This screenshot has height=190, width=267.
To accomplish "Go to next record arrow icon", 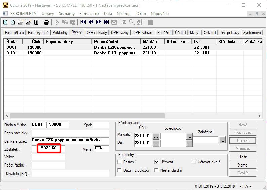I will [99, 22].
